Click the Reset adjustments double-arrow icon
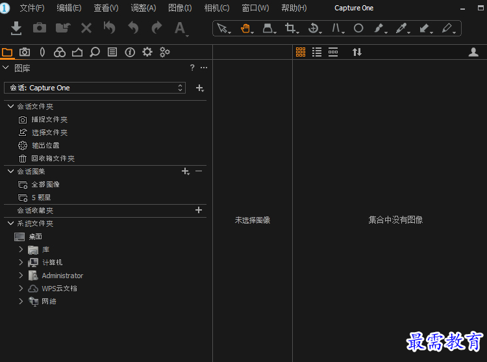Screen dimensions: 487x362 click(110, 28)
